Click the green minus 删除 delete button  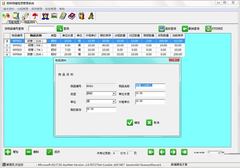(29, 152)
